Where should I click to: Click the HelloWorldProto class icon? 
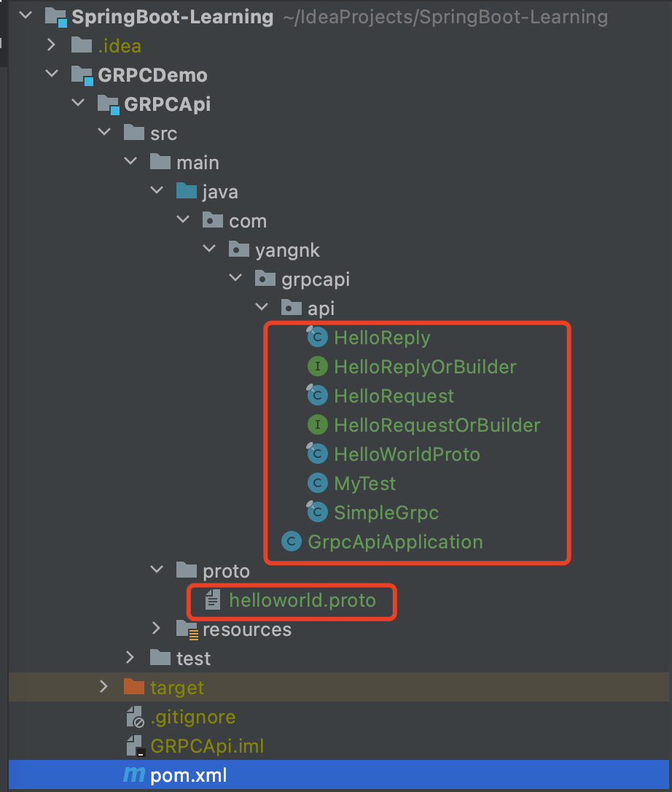[316, 454]
